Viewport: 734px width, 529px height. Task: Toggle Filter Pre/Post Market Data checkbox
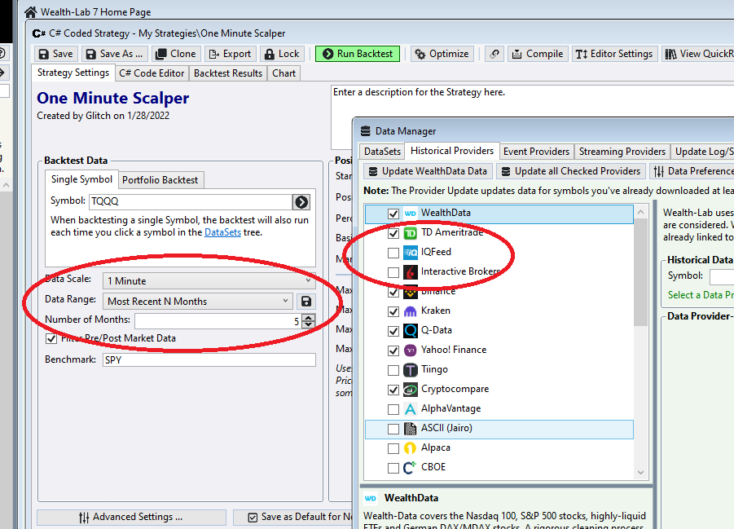click(x=52, y=338)
